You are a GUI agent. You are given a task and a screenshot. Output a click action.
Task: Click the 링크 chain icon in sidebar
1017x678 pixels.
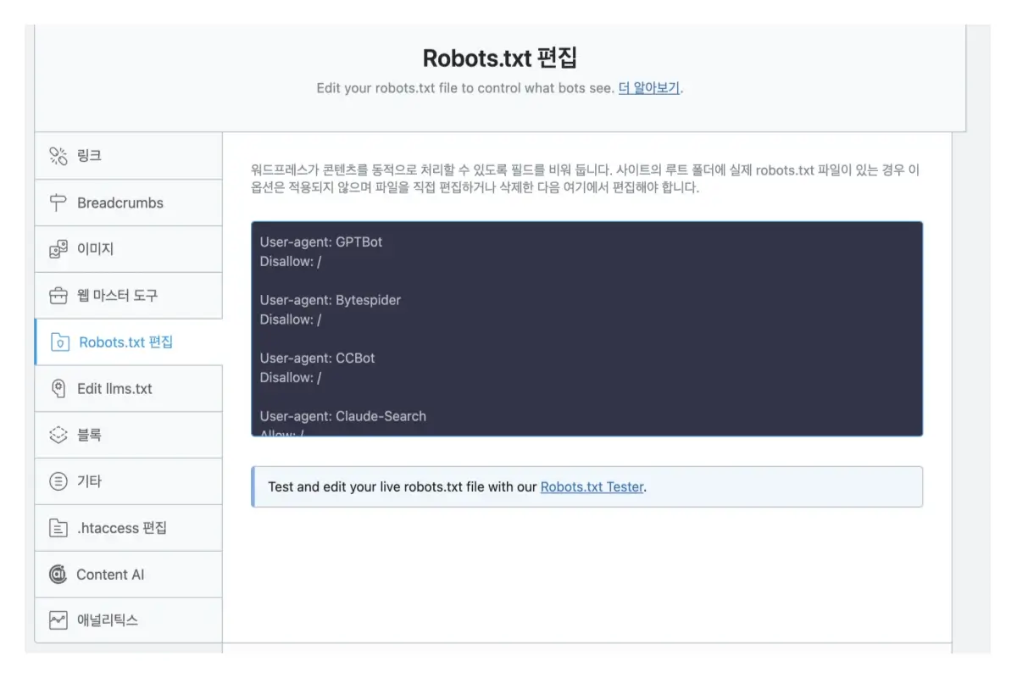[x=58, y=156]
